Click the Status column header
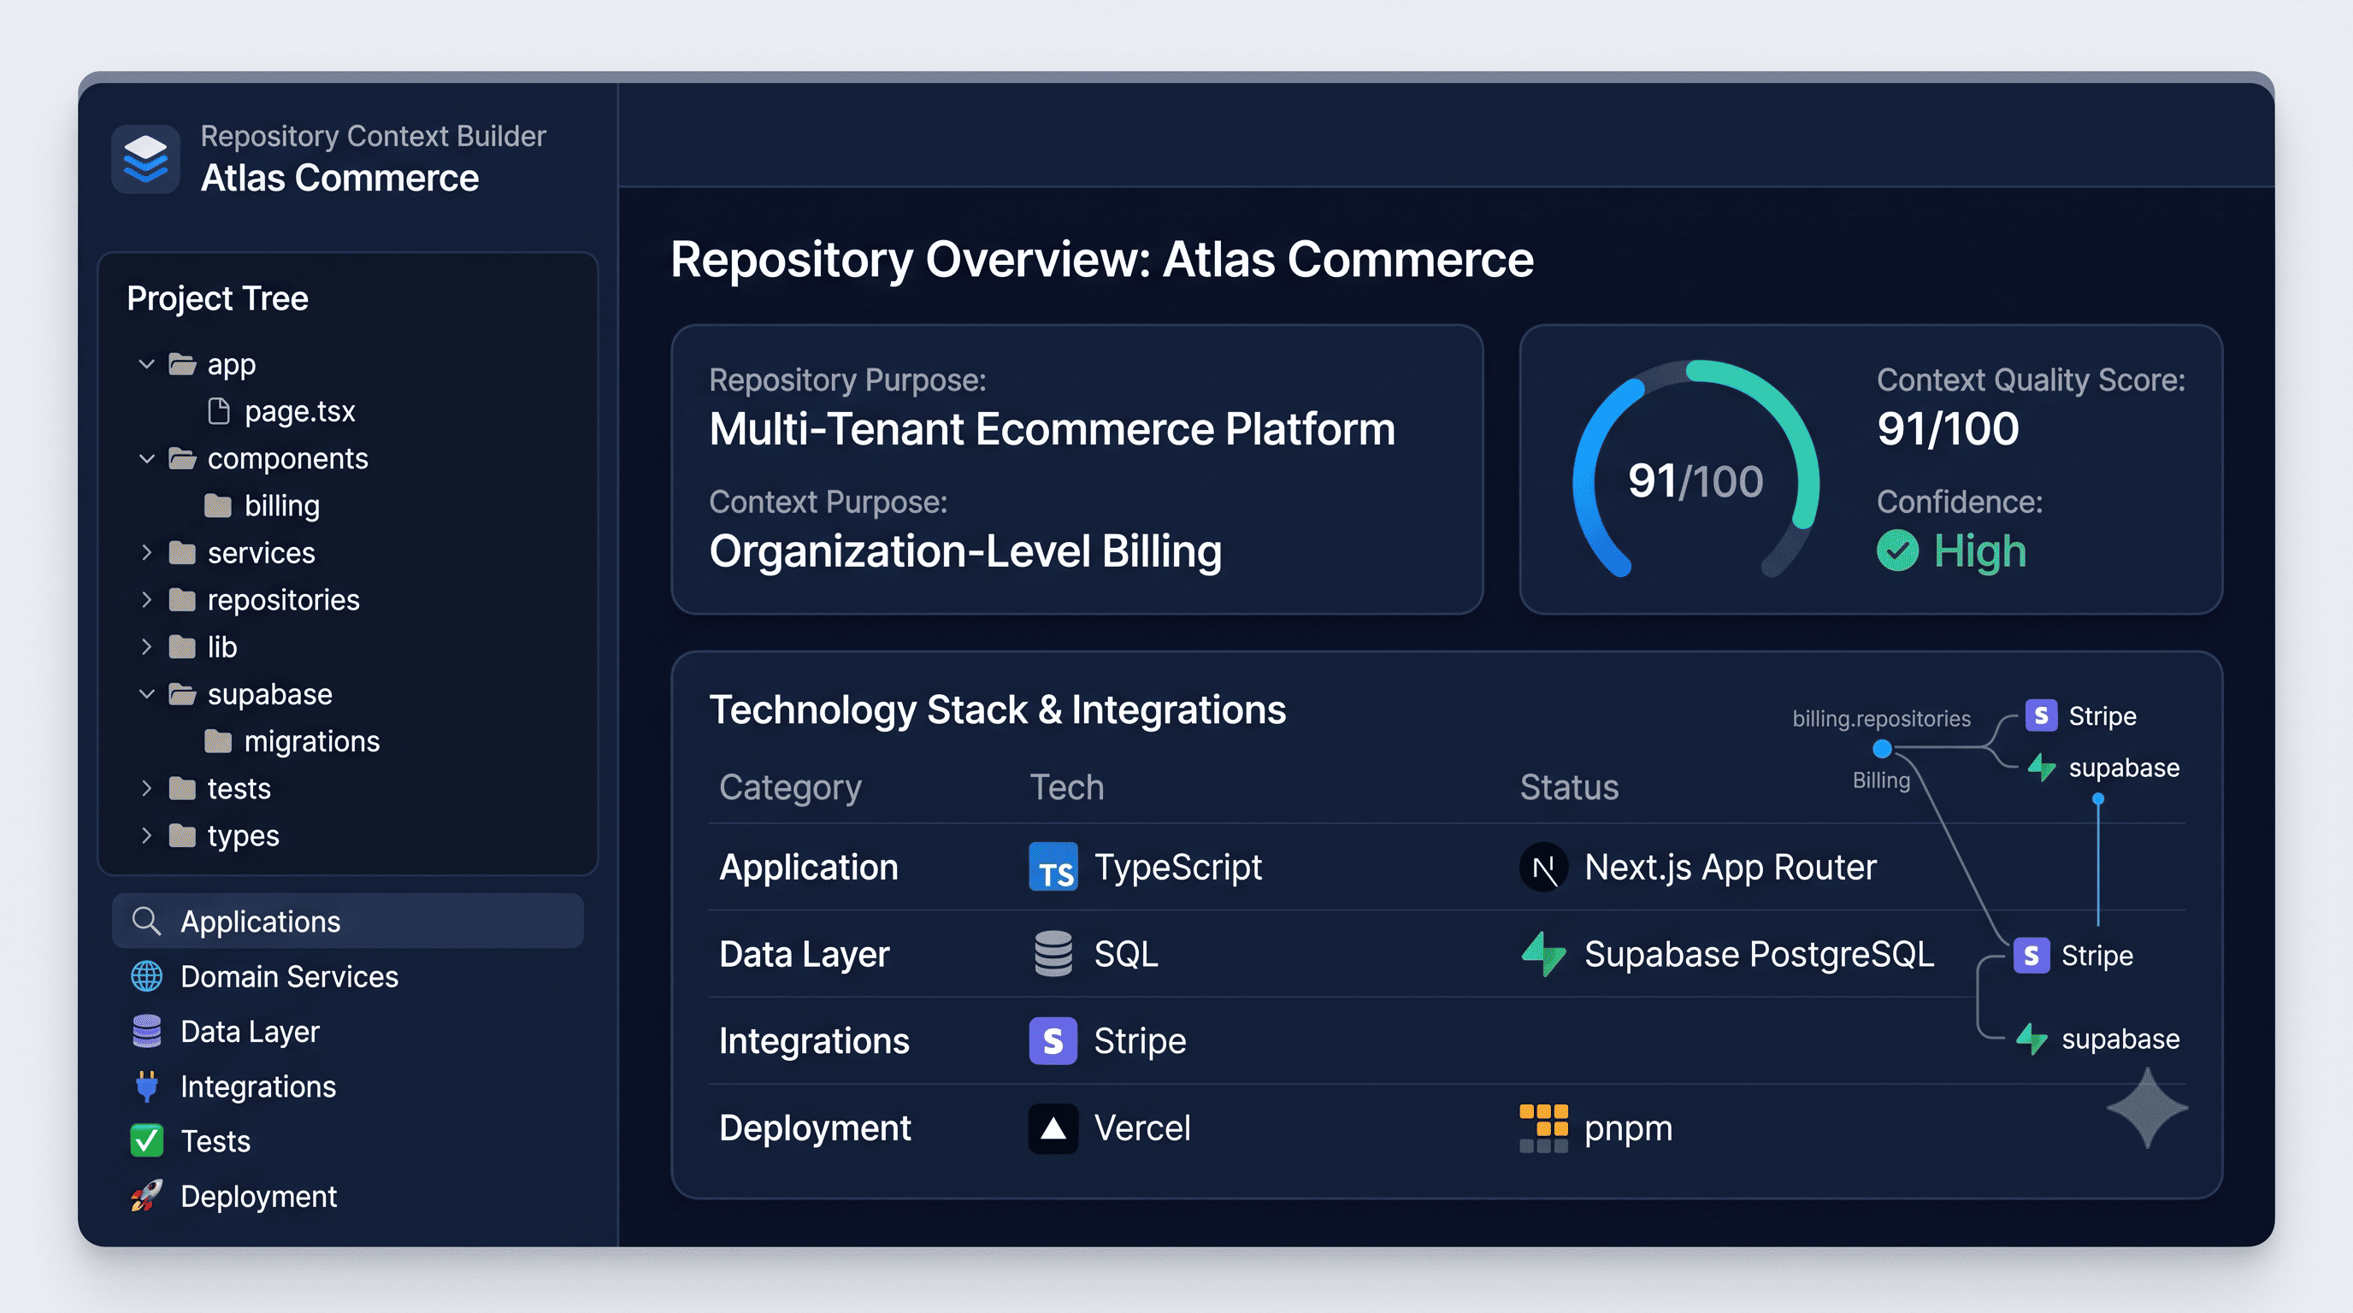 [x=1568, y=787]
